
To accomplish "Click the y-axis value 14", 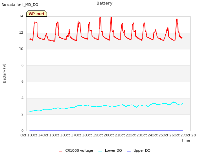I will pos(21,16).
